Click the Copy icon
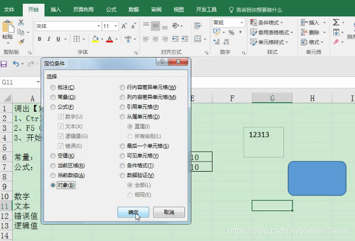Viewport: 355px width, 241px height. [21, 32]
